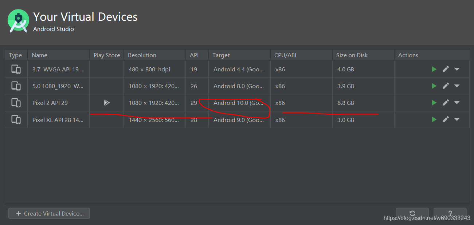Viewport: 474px width, 225px height.
Task: Expand the actions dropdown for 3.7 WVGA
Action: pos(457,69)
